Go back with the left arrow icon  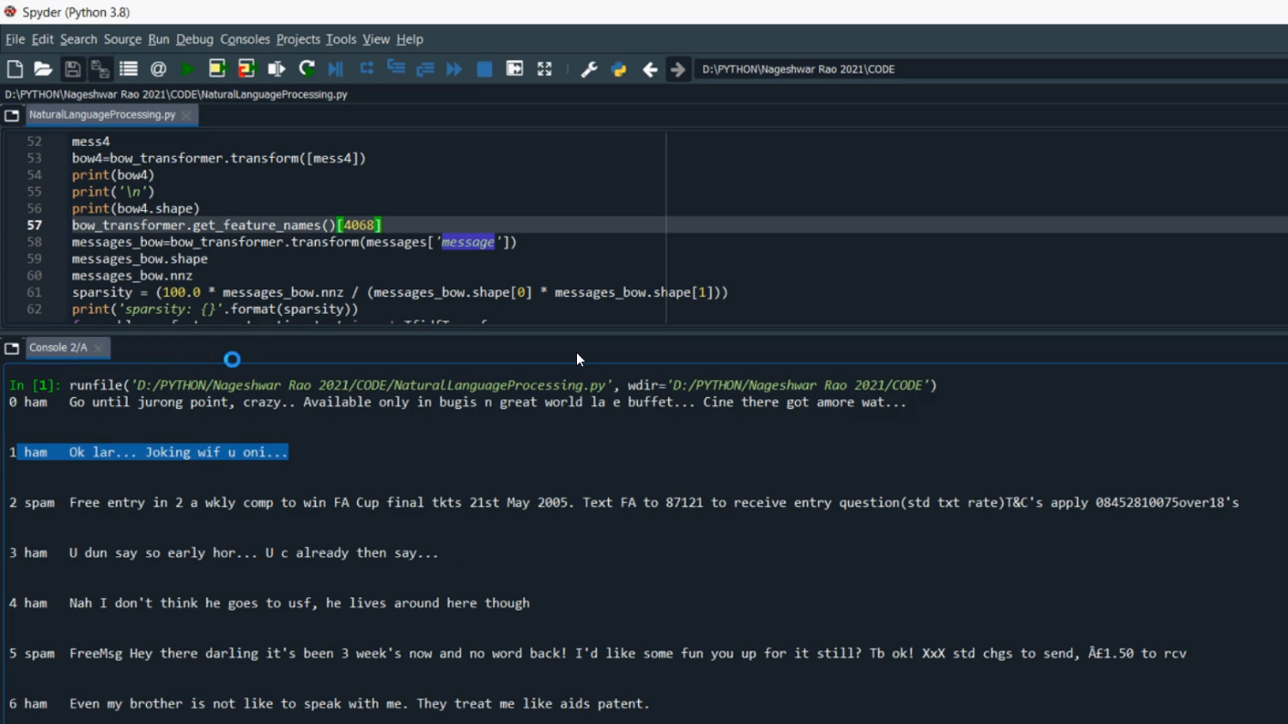click(650, 69)
